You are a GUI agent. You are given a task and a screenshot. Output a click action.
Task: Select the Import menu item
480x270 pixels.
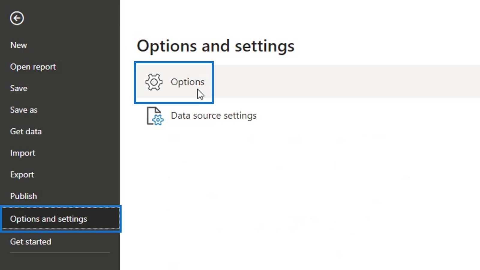pyautogui.click(x=22, y=153)
